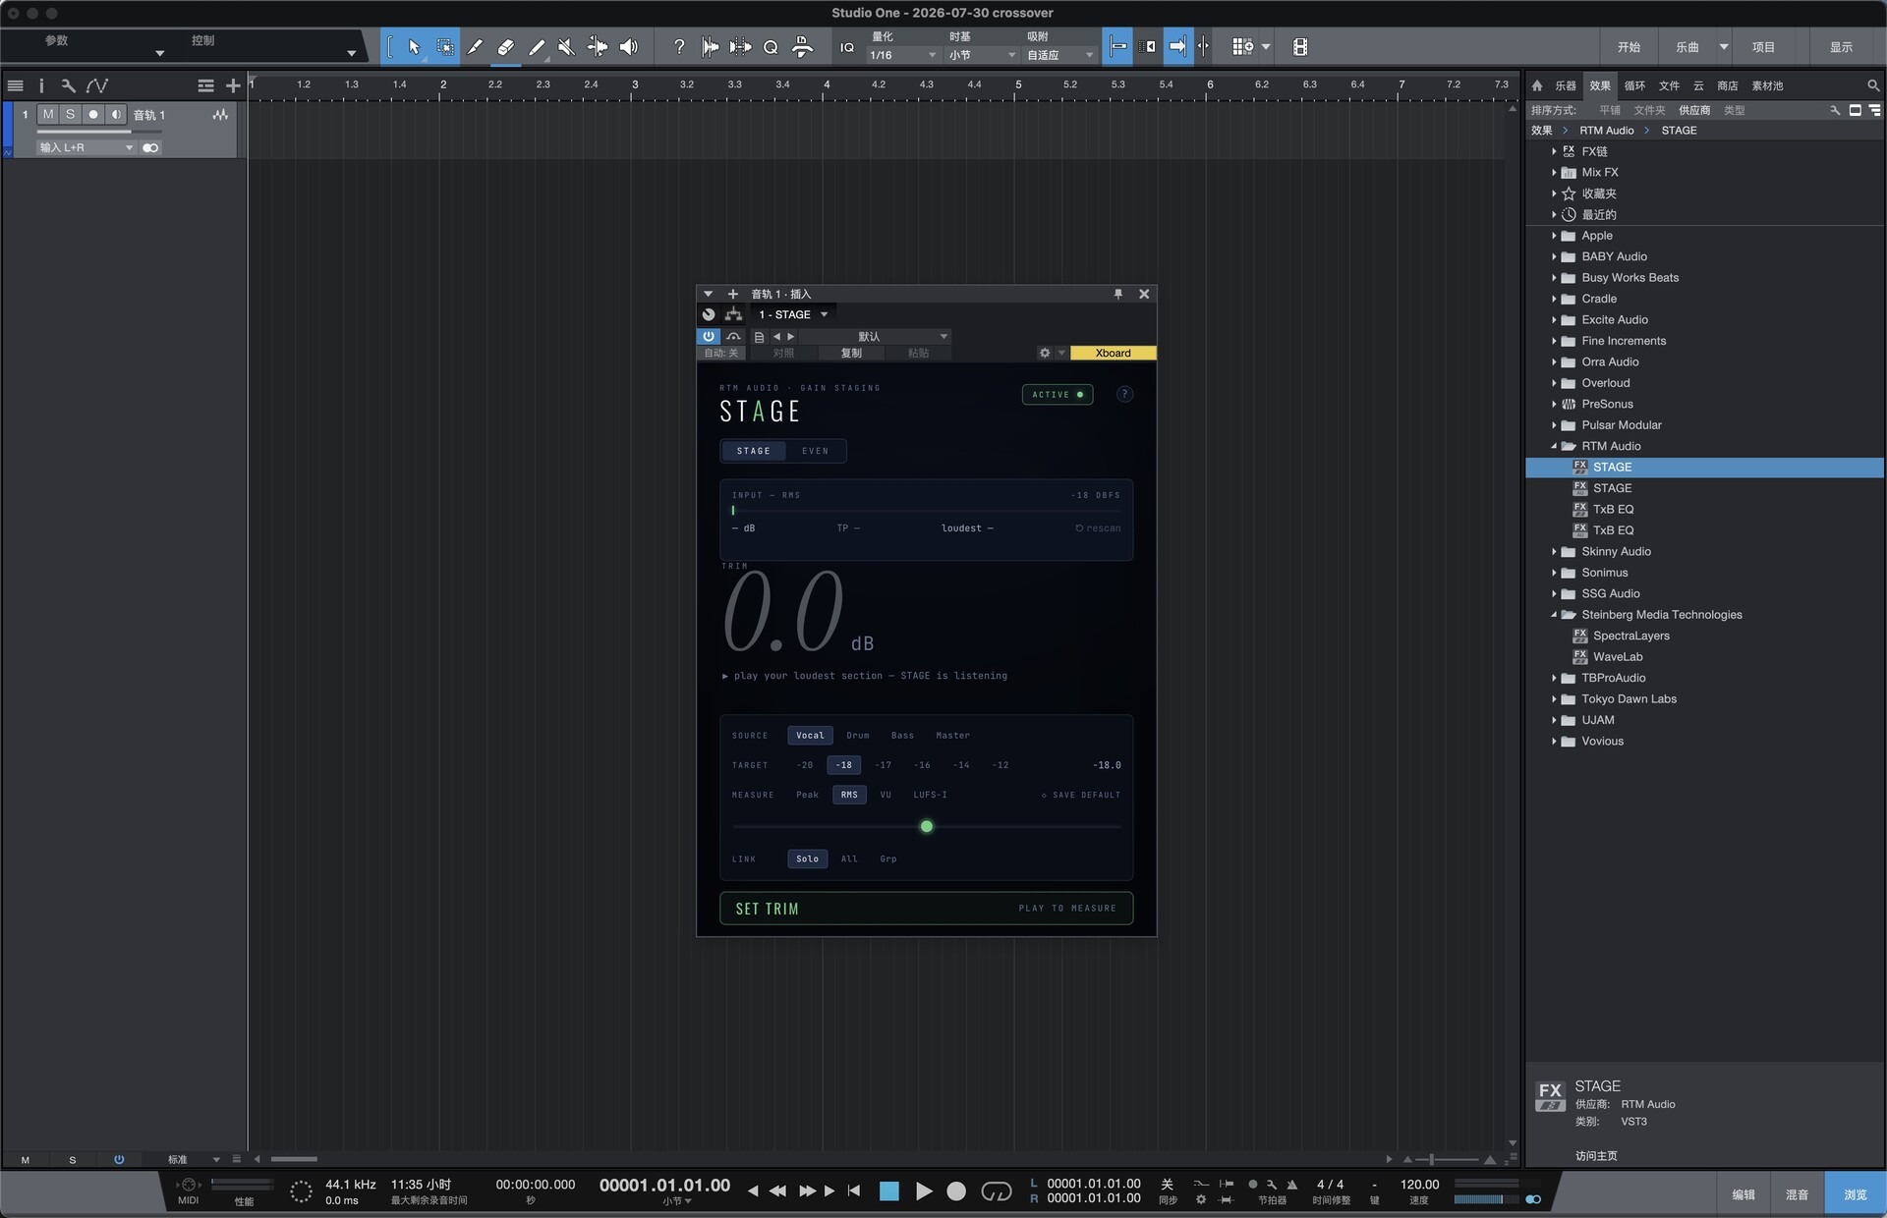This screenshot has height=1218, width=1887.
Task: Pin the STAGE plugin window
Action: pyautogui.click(x=1117, y=294)
